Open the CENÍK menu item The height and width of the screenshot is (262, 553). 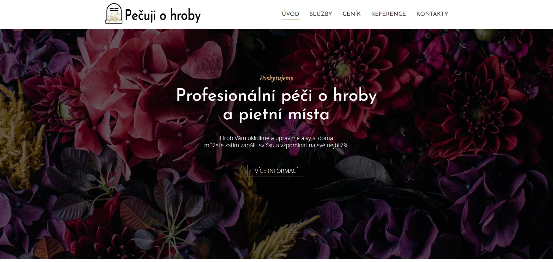tap(352, 14)
